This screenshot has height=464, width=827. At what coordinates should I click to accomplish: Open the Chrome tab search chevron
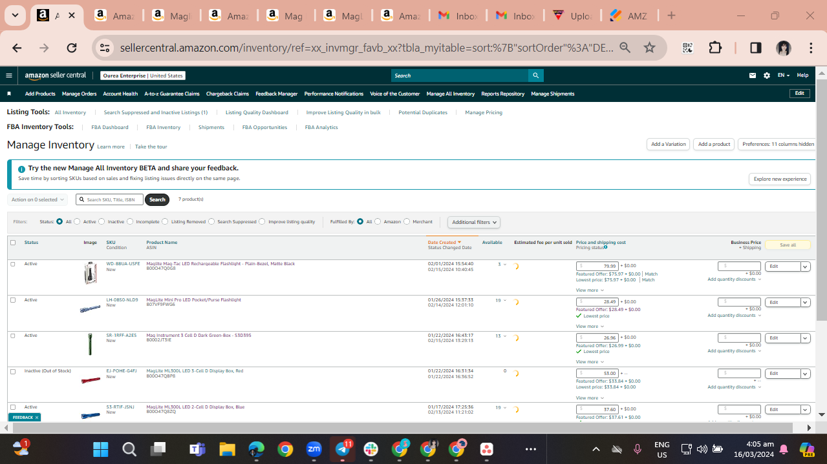pos(15,15)
